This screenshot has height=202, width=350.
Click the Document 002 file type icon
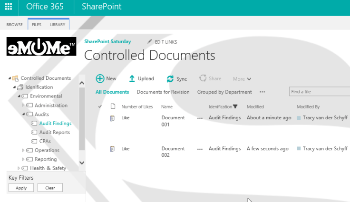(112, 149)
